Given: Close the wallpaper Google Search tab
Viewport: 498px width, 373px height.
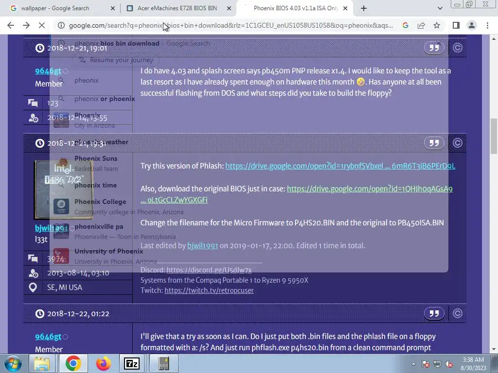Looking at the screenshot, I should pos(112,9).
